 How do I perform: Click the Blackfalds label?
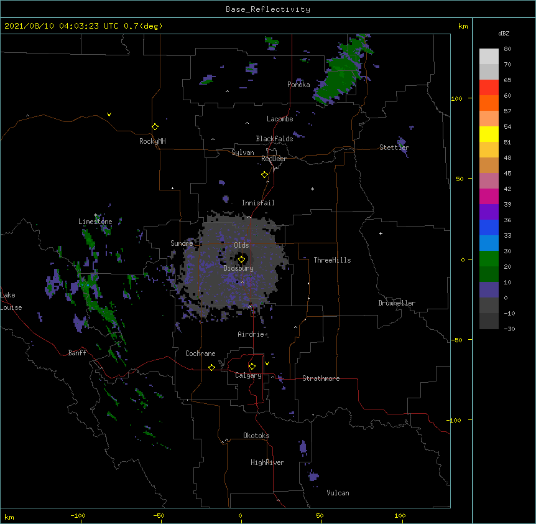[x=274, y=139]
